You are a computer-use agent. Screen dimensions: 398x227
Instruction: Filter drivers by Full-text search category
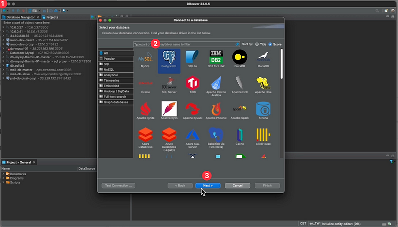tap(116, 97)
